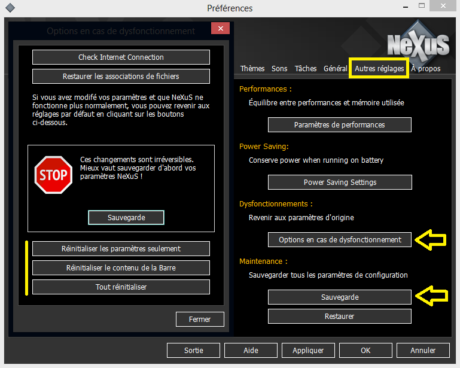460x368 pixels.
Task: Click the Restaurer button under Maintenance
Action: click(339, 316)
